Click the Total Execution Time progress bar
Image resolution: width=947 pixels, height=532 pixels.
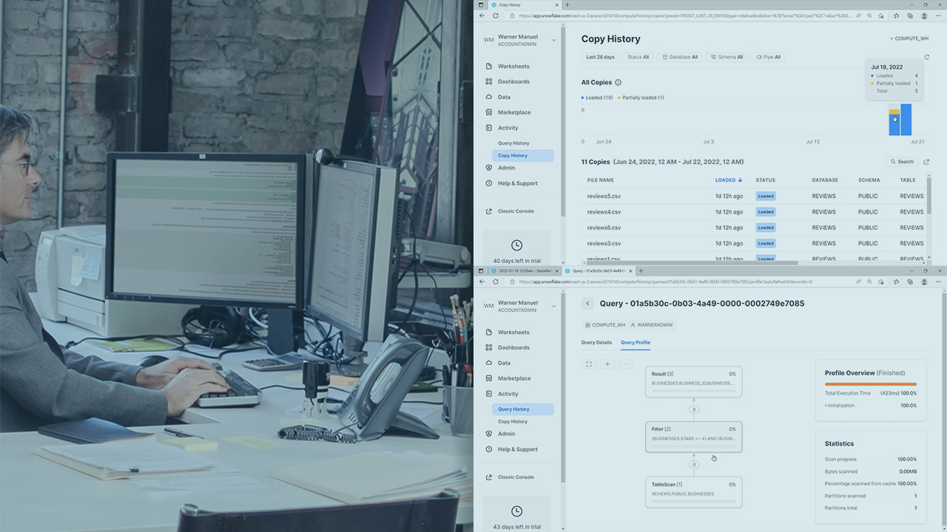(x=871, y=385)
